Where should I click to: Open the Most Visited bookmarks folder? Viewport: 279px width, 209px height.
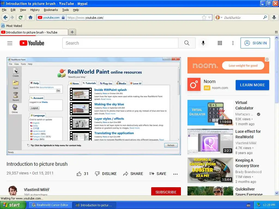[x=12, y=26]
